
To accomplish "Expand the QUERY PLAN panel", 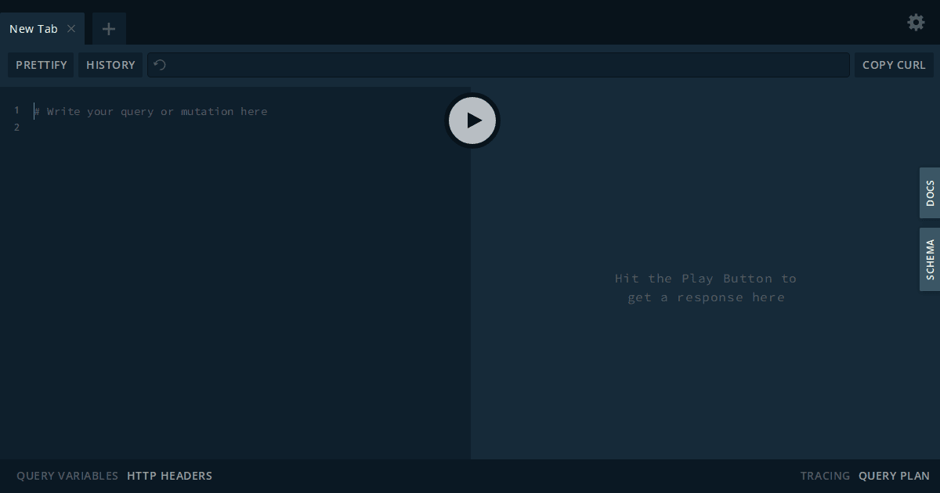I will pos(894,475).
